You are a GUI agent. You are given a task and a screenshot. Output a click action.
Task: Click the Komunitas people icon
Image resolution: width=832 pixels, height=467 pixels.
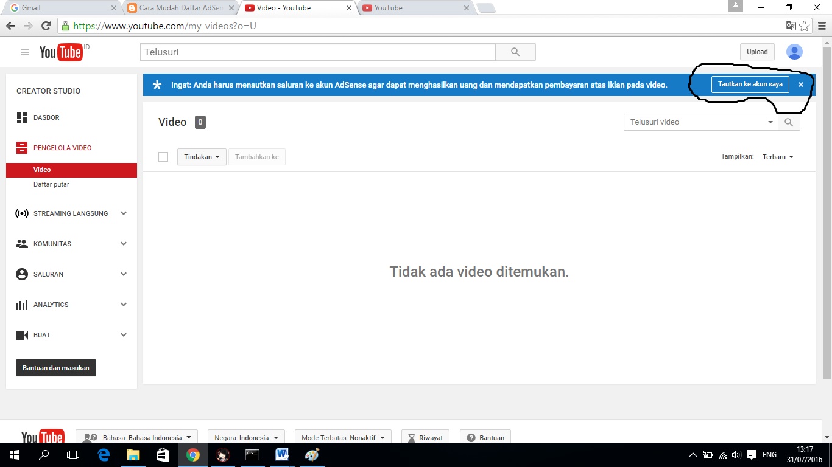(22, 244)
